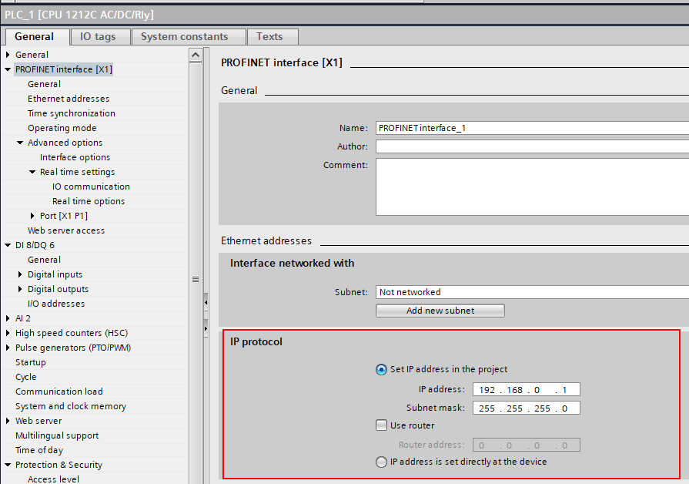
Task: Grab the navigation tree scrollbar thumb
Action: pos(196,280)
